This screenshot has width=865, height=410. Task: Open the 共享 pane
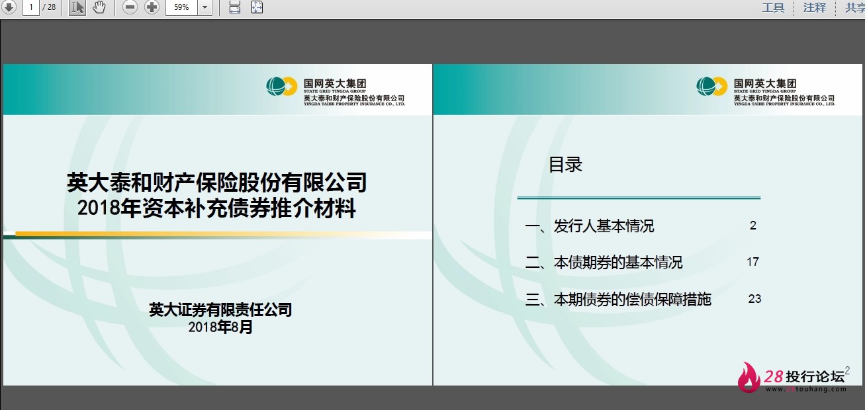tap(854, 7)
